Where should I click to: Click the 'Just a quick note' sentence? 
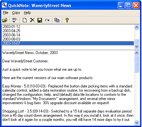[x=42, y=69]
